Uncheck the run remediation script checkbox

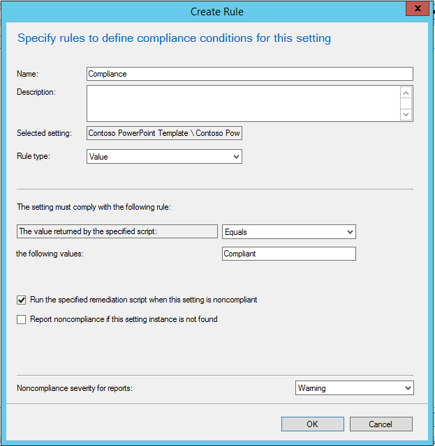pos(22,300)
